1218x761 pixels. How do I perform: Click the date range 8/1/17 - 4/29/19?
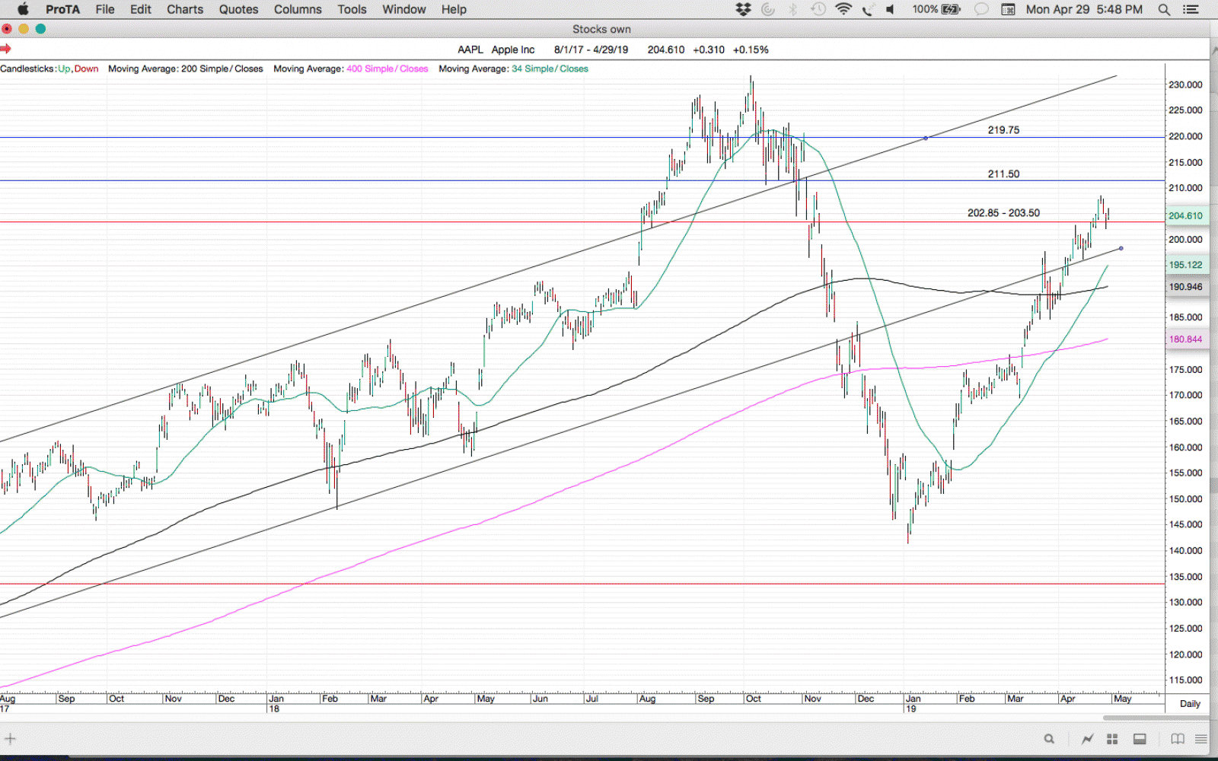point(591,49)
